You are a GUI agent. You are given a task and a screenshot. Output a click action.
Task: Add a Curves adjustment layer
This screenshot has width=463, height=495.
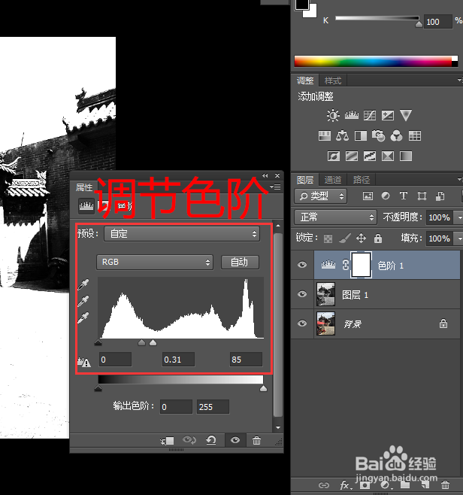[370, 116]
